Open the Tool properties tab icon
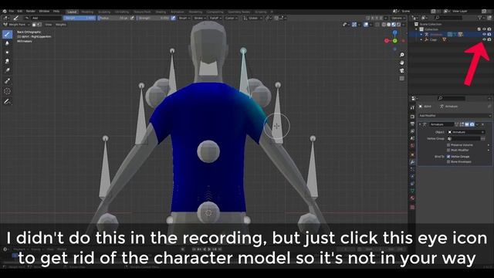Viewport: 494px width, 278px height. coord(412,107)
